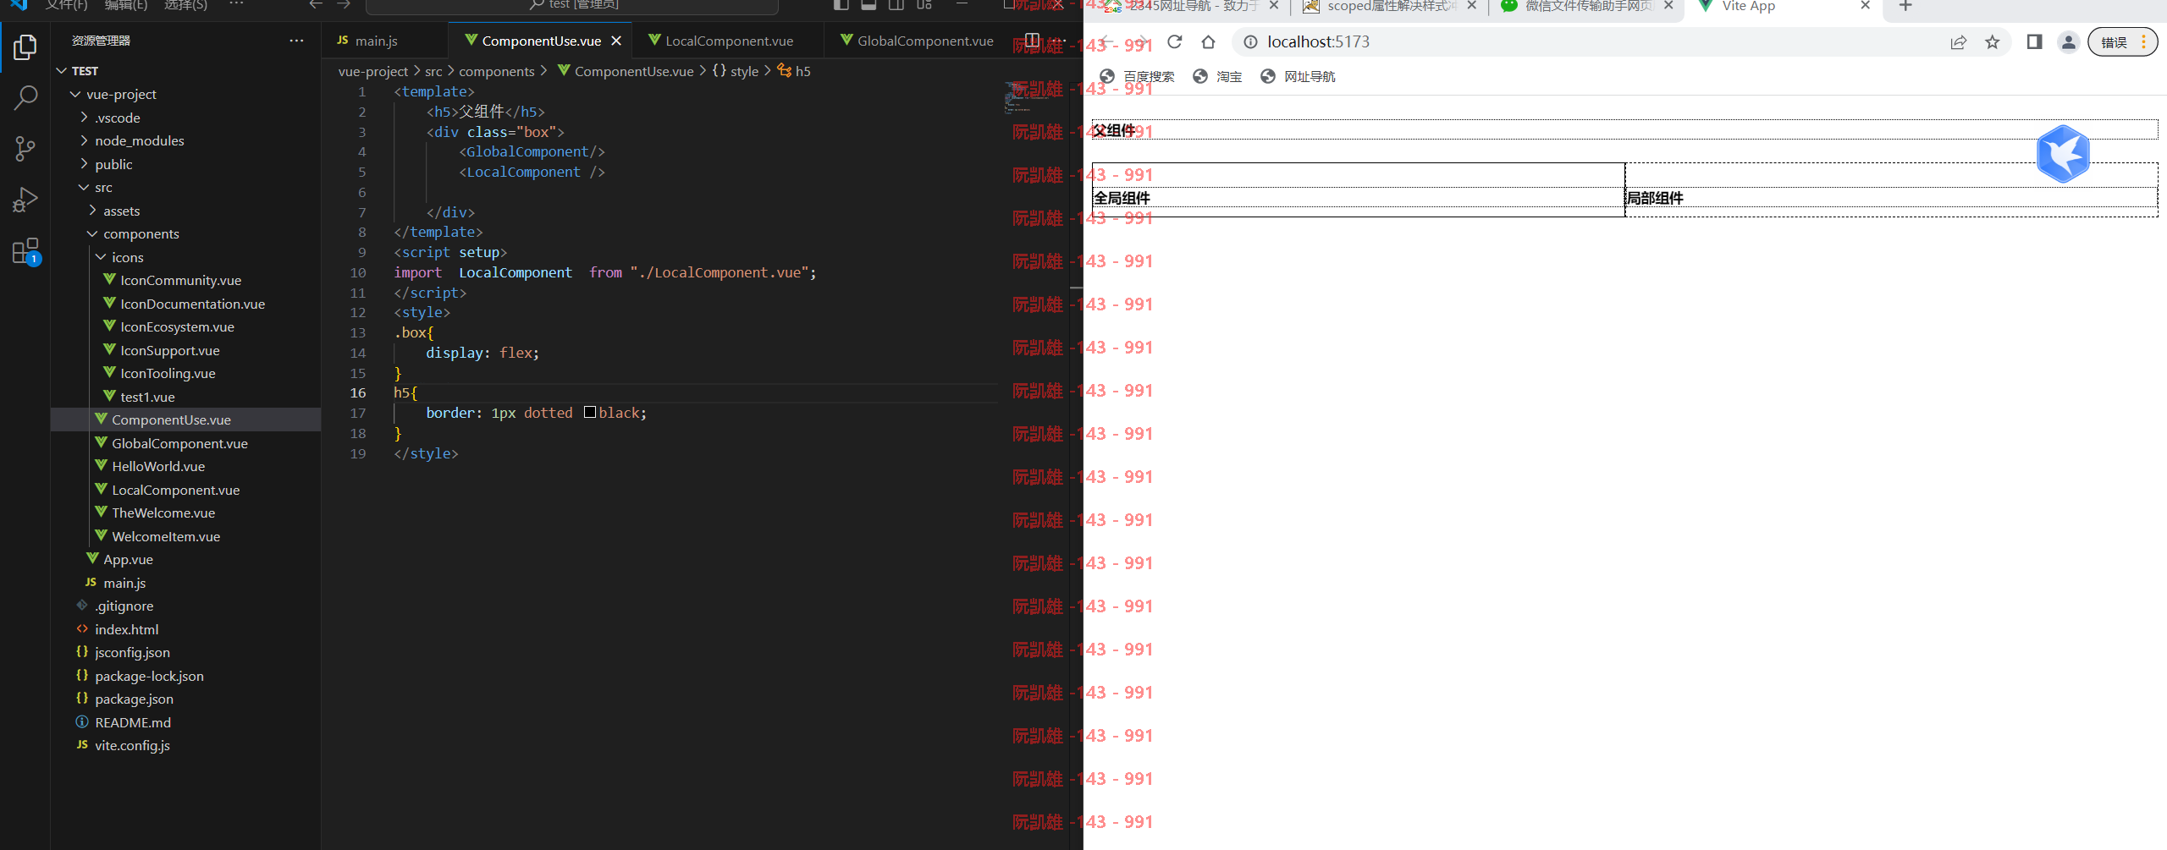Close the scoped属性 browser tab
Screen dimensions: 2167x850
[1471, 6]
